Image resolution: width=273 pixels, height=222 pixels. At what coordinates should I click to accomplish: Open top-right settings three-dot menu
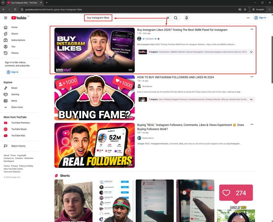248,18
